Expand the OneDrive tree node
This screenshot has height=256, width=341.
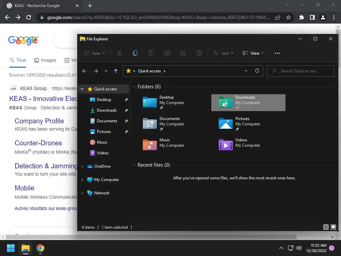[x=82, y=166]
